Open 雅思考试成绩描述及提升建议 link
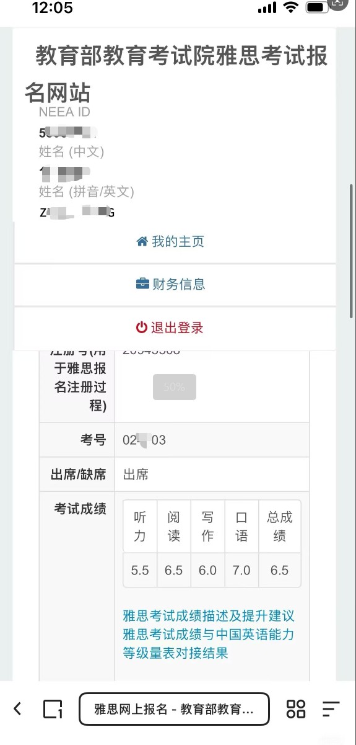This screenshot has height=745, width=356. click(209, 616)
